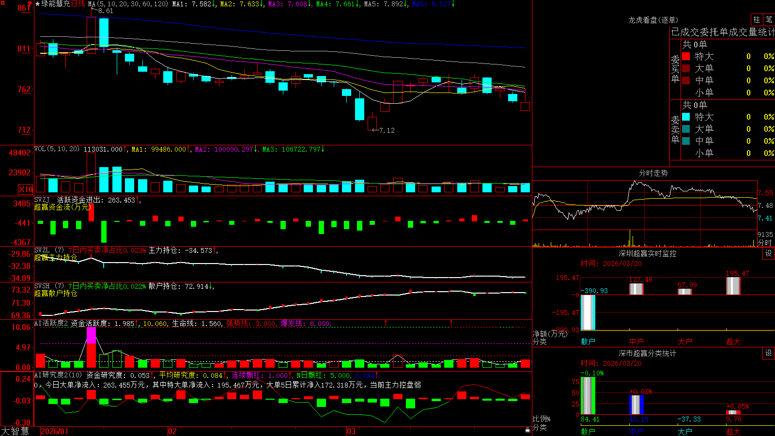Click the teal 大单 swatch under 委卖单
775x436 pixels.
pos(686,129)
